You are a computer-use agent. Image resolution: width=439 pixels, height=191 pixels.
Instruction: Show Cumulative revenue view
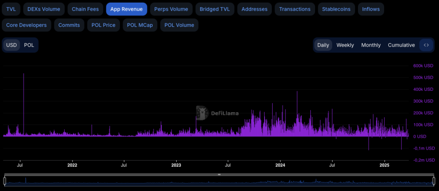click(x=401, y=45)
